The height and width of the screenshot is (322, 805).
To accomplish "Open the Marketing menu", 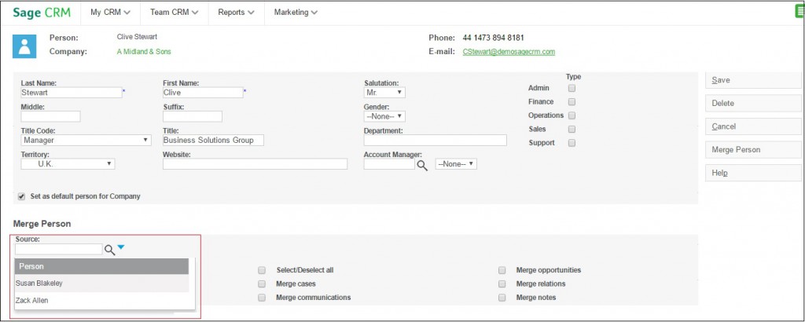I will tap(296, 13).
